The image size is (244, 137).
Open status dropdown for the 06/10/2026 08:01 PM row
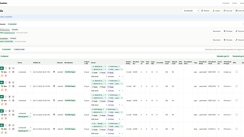pyautogui.click(x=24, y=72)
